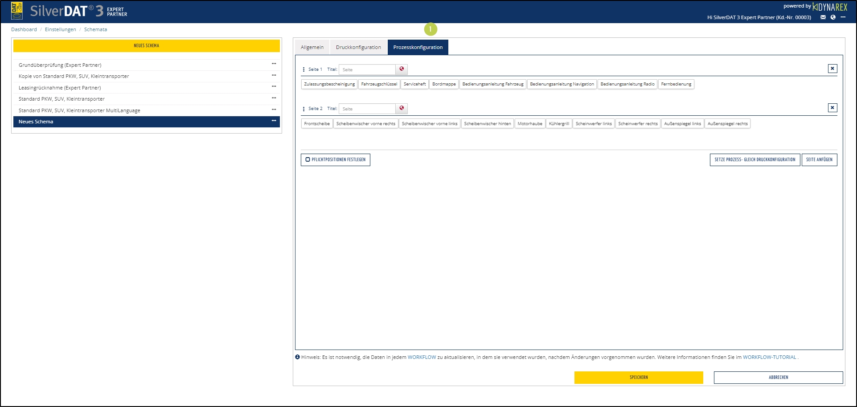Open options menu for Leasingrücknahme (Expert Partner)

pos(274,87)
